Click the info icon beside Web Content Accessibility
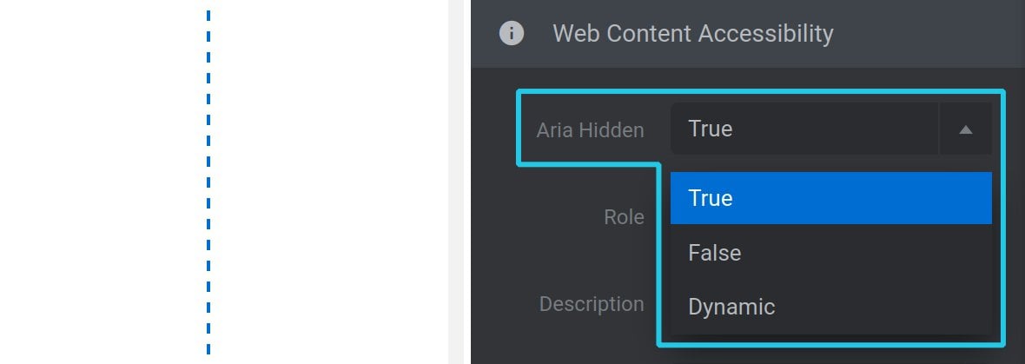 [511, 33]
